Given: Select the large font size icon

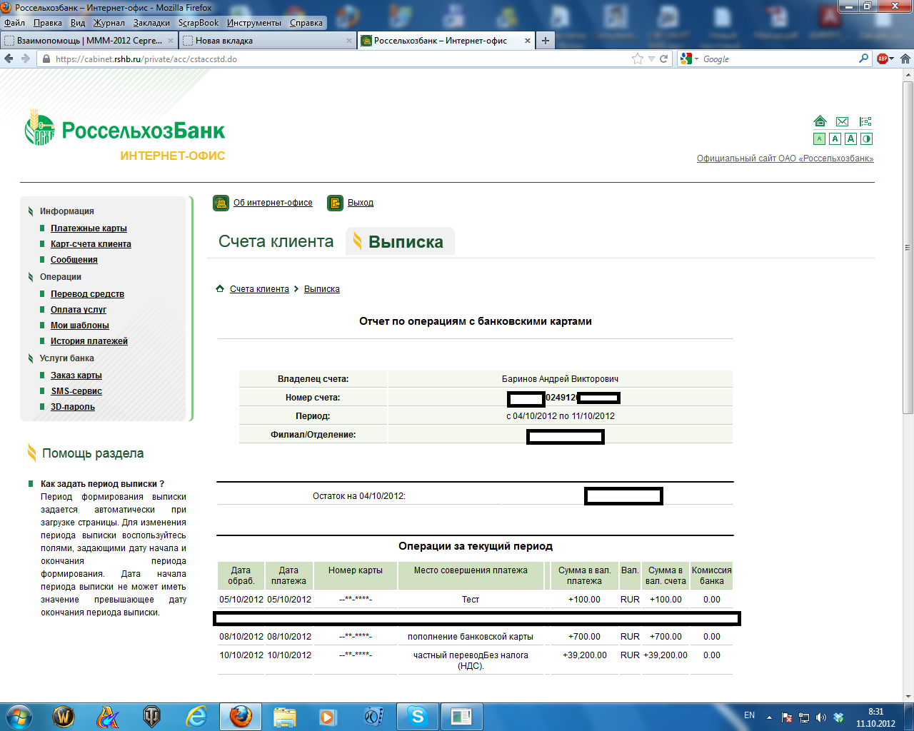Looking at the screenshot, I should pyautogui.click(x=850, y=139).
